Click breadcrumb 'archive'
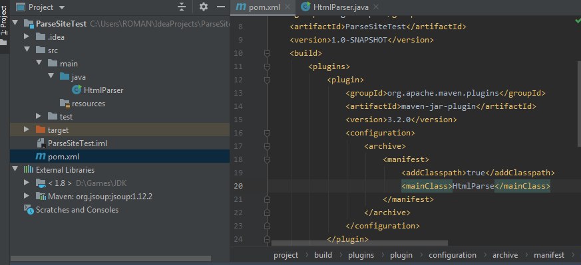 pos(505,255)
